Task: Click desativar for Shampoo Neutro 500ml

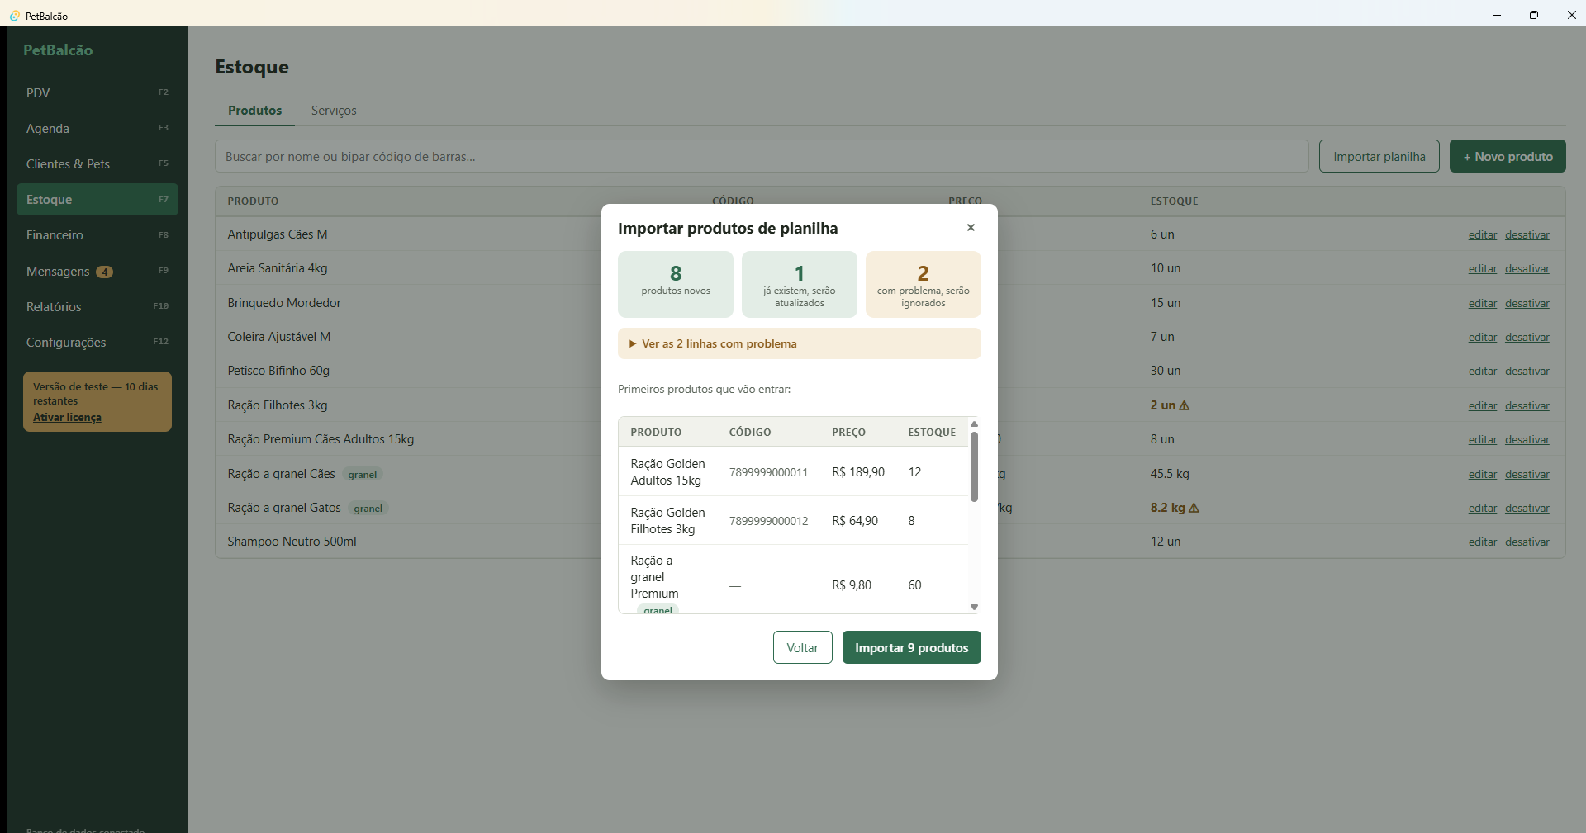Action: pyautogui.click(x=1527, y=542)
